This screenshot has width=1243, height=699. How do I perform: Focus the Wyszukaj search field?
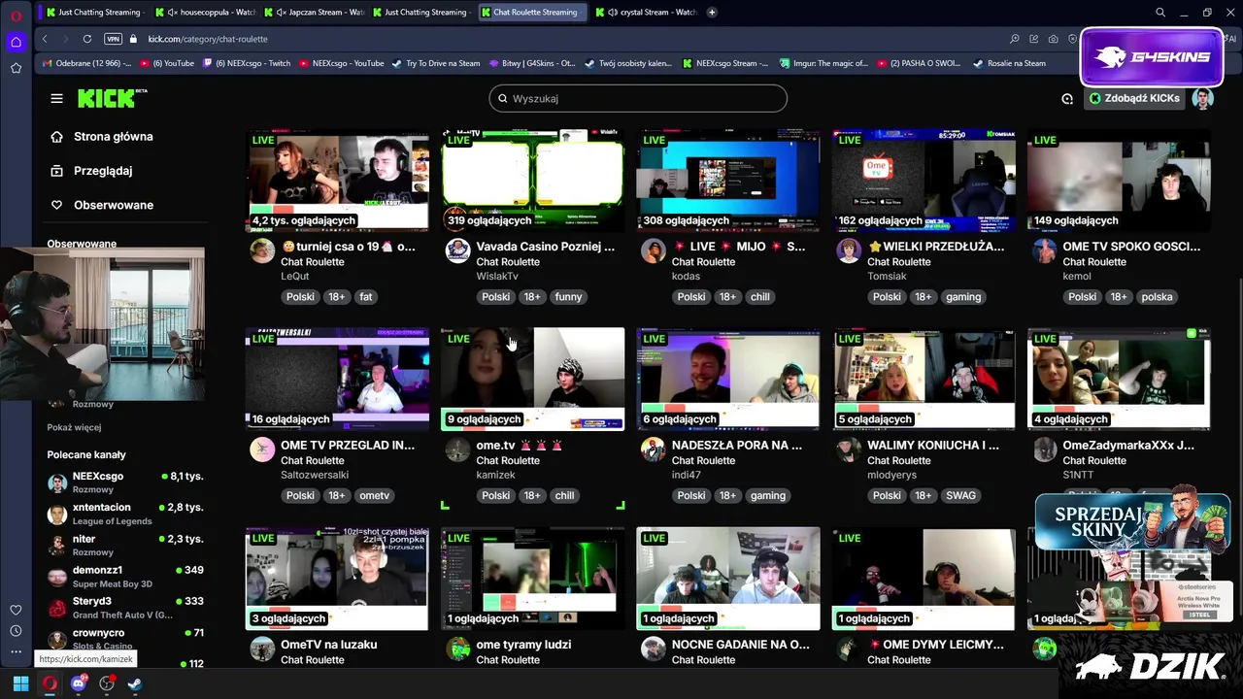pyautogui.click(x=638, y=98)
